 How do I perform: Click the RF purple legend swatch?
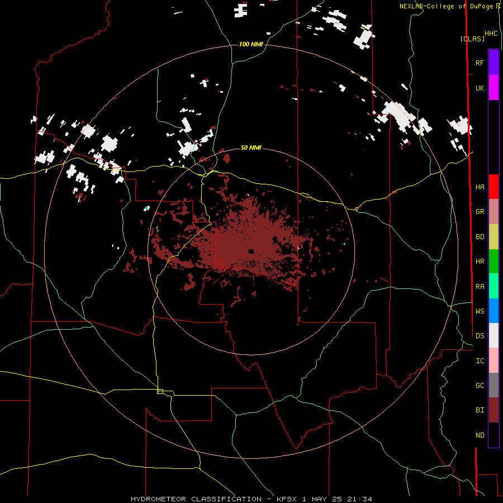(x=493, y=63)
